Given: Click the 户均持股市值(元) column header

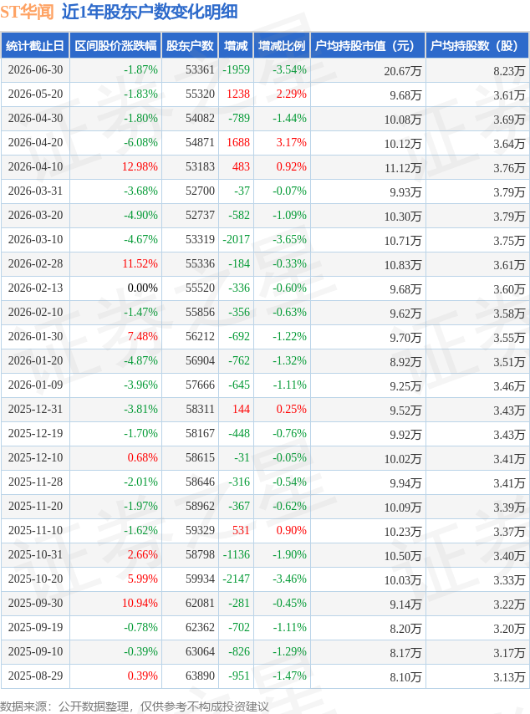Looking at the screenshot, I should coord(368,45).
